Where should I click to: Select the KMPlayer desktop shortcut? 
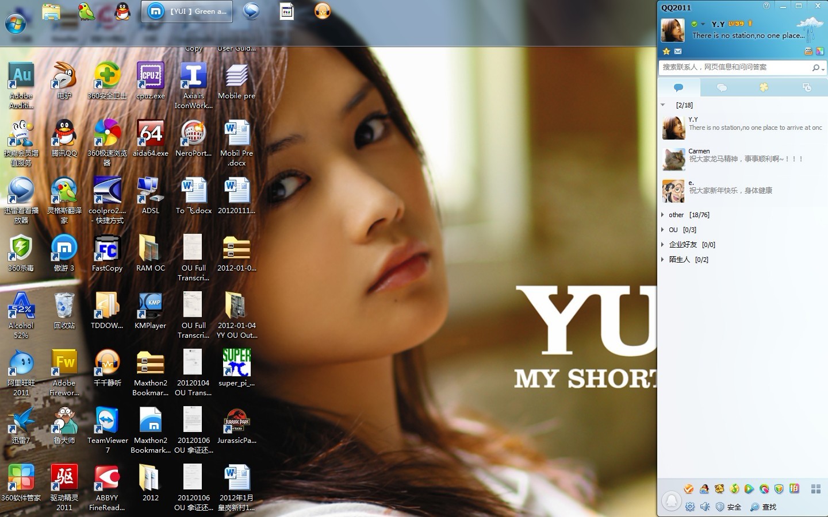(x=151, y=311)
